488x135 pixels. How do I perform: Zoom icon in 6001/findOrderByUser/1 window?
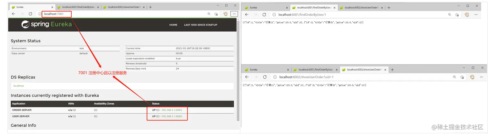[450, 15]
